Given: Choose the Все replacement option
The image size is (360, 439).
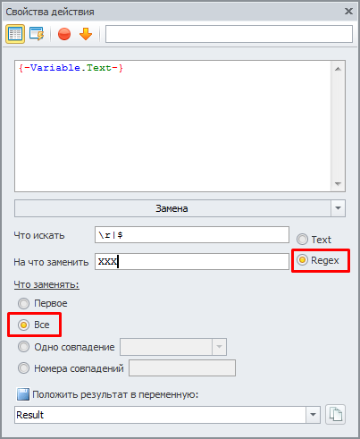Looking at the screenshot, I should coord(23,325).
